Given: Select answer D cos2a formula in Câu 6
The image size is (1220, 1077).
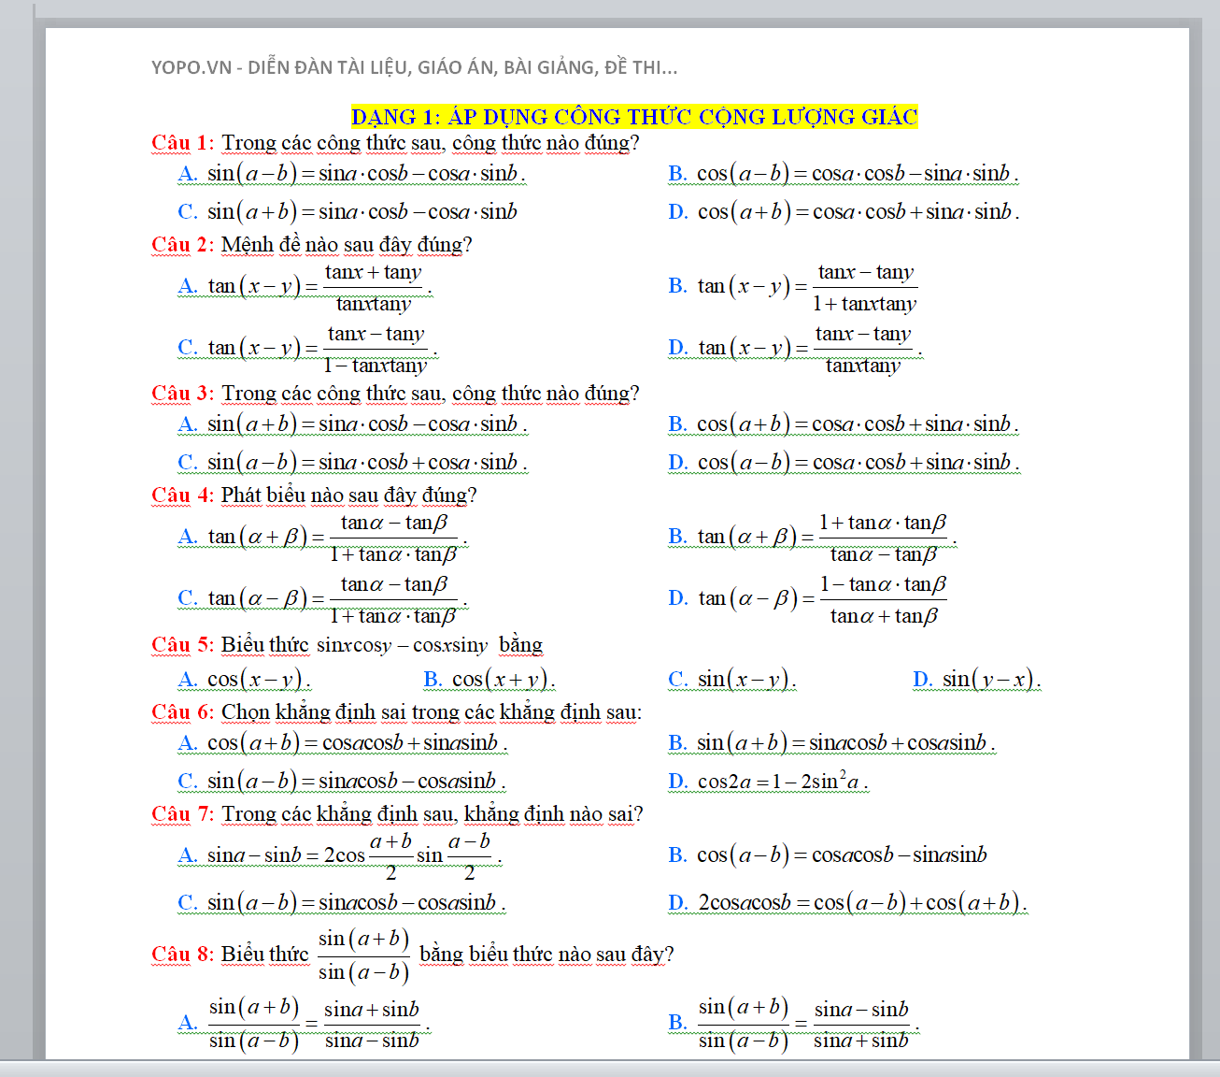Looking at the screenshot, I should click(x=769, y=782).
